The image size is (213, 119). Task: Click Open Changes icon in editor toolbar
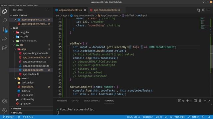coord(198,10)
